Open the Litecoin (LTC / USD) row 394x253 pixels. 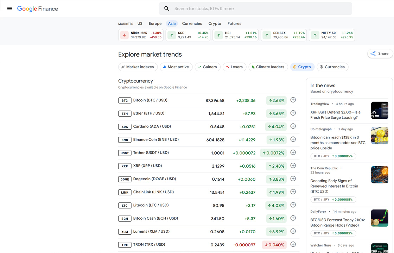pos(209,205)
